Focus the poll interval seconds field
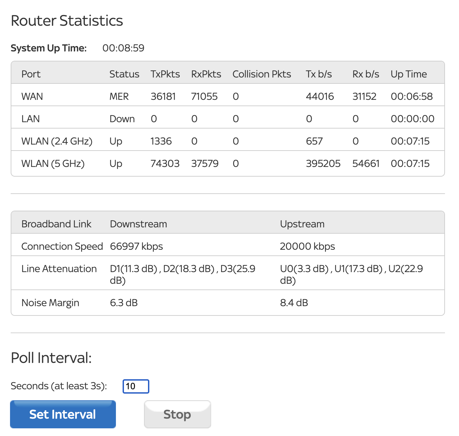 tap(136, 386)
